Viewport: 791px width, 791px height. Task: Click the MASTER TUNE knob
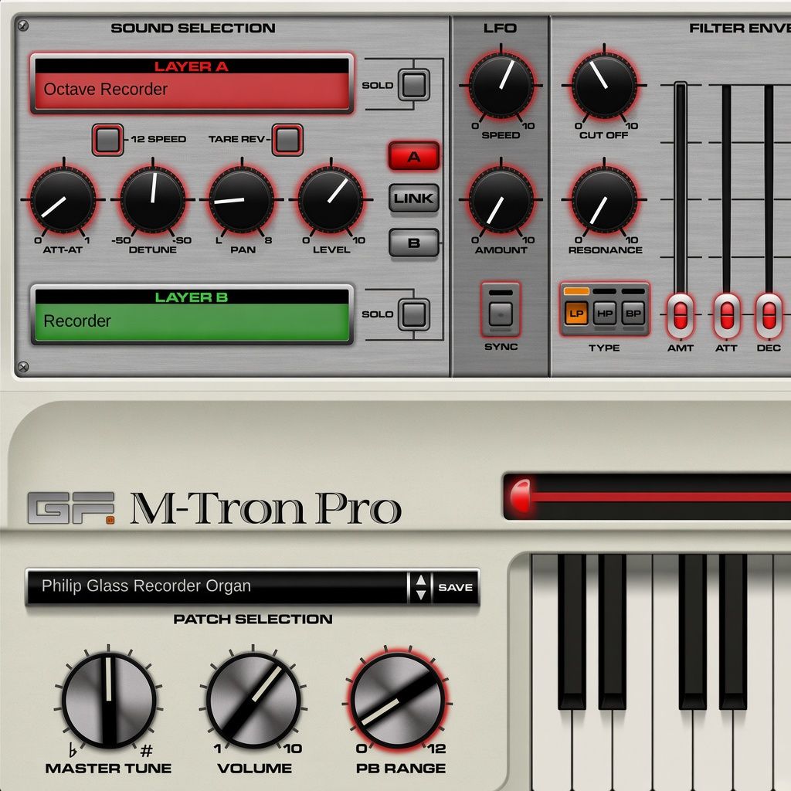point(109,701)
